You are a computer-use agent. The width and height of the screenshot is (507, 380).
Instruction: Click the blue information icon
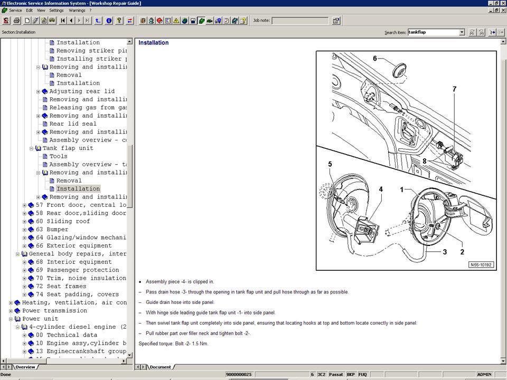tap(109, 21)
